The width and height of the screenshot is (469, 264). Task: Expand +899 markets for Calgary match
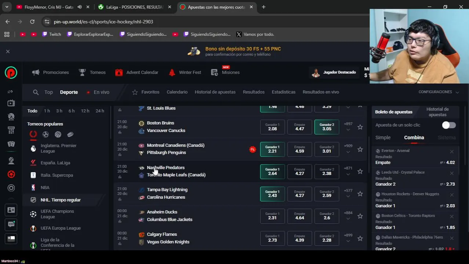[348, 238]
